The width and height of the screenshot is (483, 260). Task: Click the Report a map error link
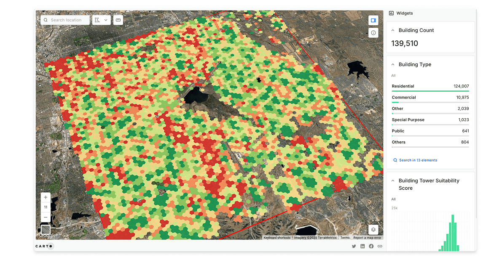point(367,238)
